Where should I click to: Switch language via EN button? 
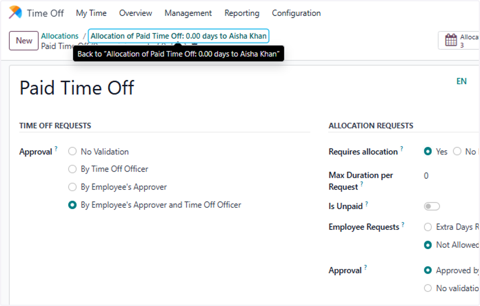tap(462, 81)
